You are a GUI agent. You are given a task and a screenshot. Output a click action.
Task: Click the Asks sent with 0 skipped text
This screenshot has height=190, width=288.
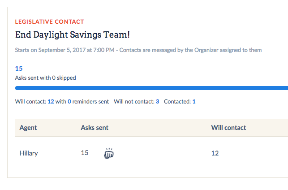click(45, 78)
